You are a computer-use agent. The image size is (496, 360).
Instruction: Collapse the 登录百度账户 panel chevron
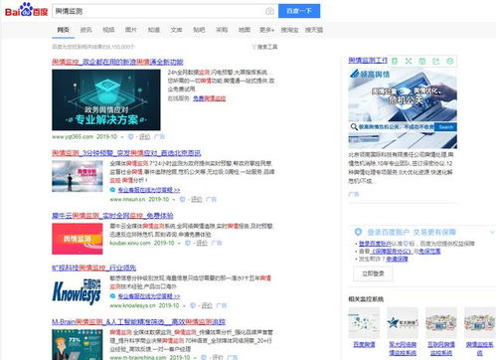[492, 232]
